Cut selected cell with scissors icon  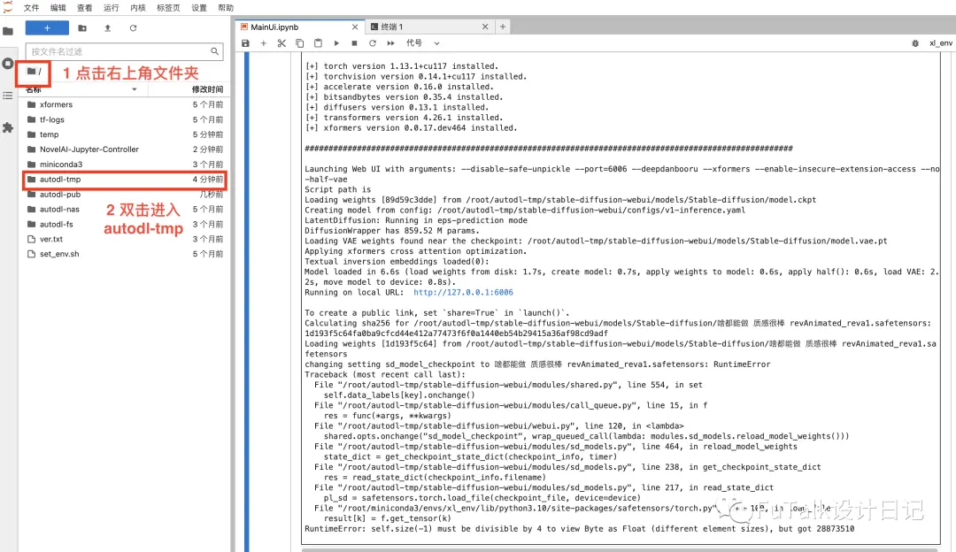coord(281,43)
